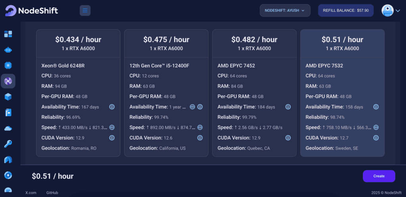Click the CUDA Version 12.6 text
Viewport: 406px width, 197px height.
click(x=151, y=138)
